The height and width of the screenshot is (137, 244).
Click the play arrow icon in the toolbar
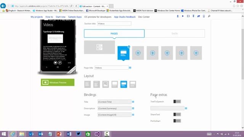point(183,16)
